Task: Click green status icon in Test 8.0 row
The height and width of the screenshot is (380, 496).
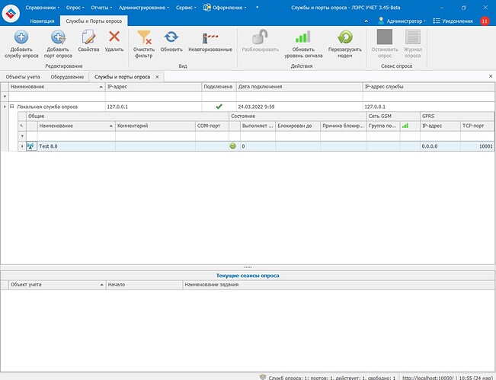Action: tap(233, 146)
